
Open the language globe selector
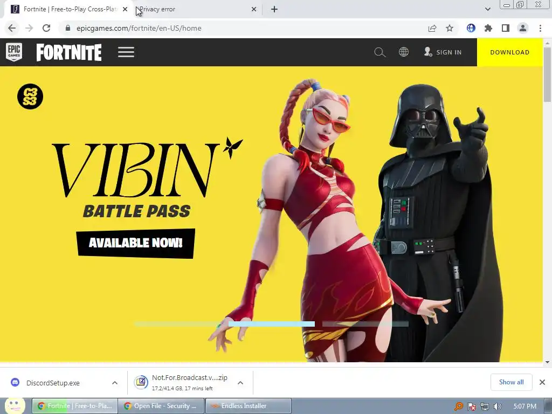404,52
